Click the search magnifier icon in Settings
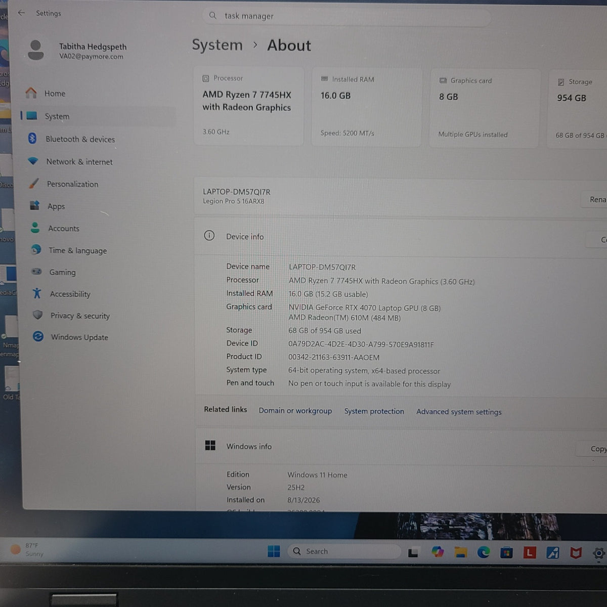 [212, 16]
